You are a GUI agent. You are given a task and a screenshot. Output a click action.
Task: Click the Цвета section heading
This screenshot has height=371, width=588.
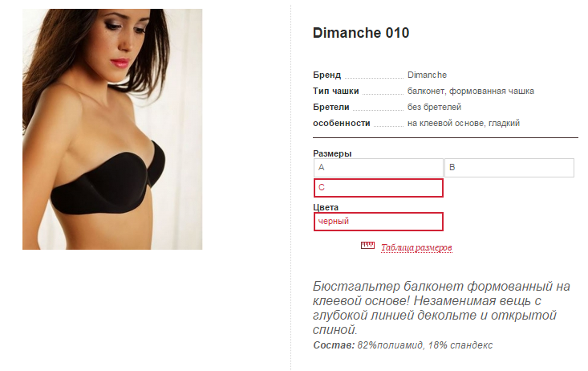[326, 207]
